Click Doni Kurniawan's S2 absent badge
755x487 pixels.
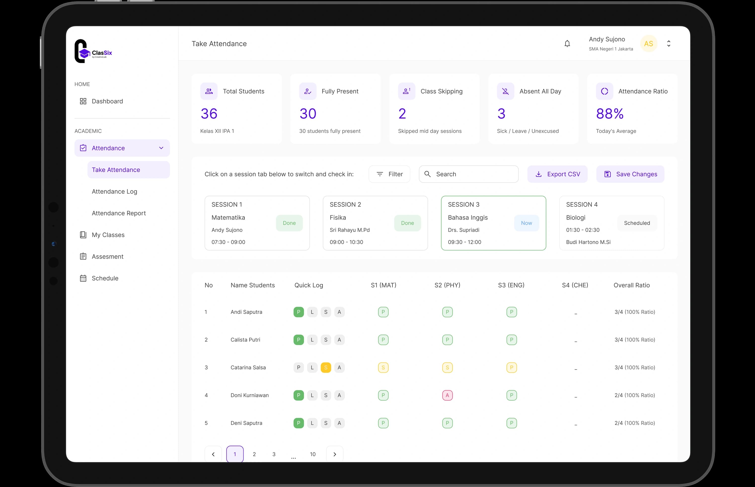pyautogui.click(x=447, y=395)
